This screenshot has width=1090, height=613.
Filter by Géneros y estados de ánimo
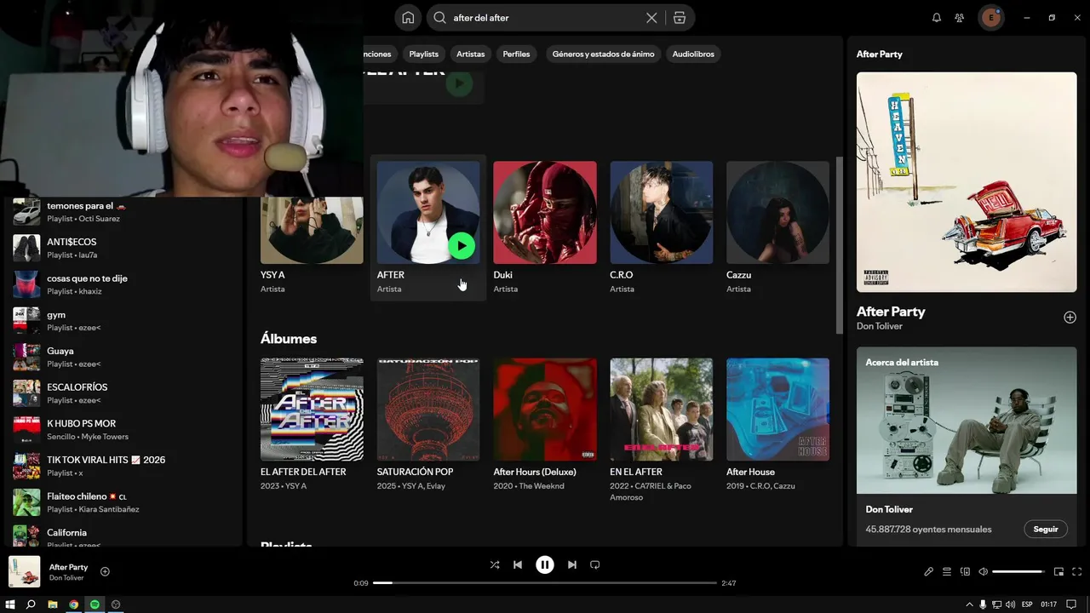coord(603,54)
